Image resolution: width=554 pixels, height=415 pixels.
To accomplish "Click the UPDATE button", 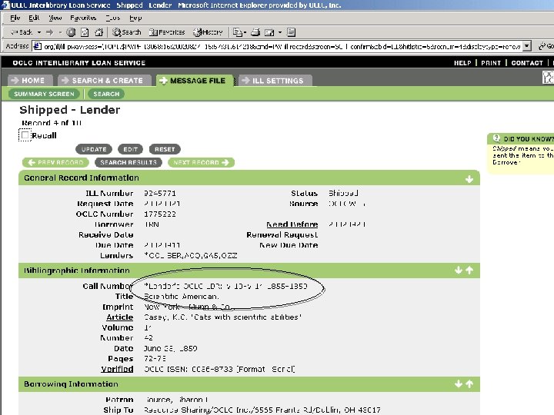I will (x=94, y=149).
